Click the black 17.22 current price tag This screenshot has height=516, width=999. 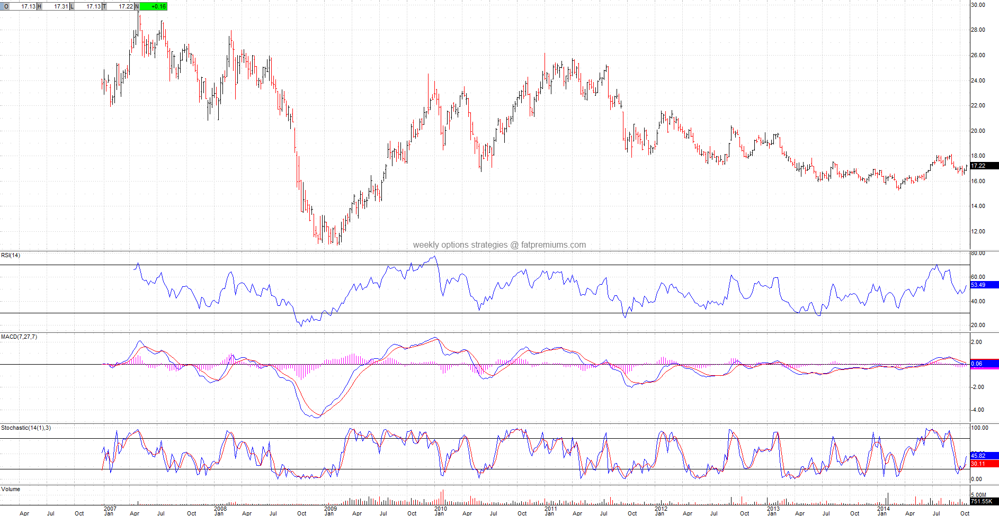pos(984,166)
